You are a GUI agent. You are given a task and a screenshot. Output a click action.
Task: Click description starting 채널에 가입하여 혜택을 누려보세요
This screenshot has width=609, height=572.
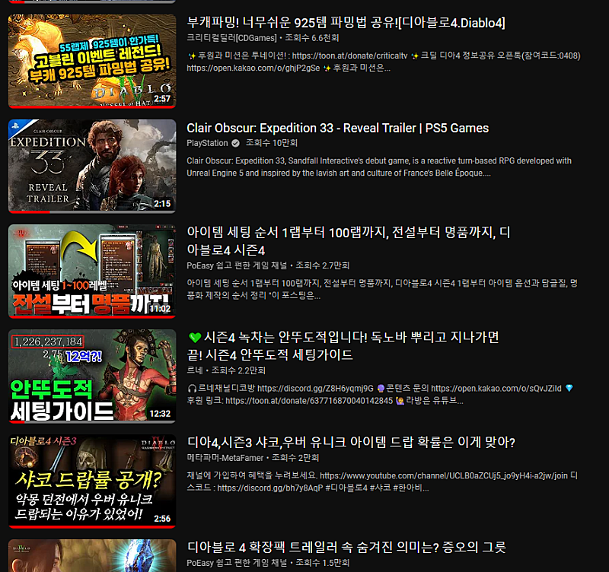point(382,481)
